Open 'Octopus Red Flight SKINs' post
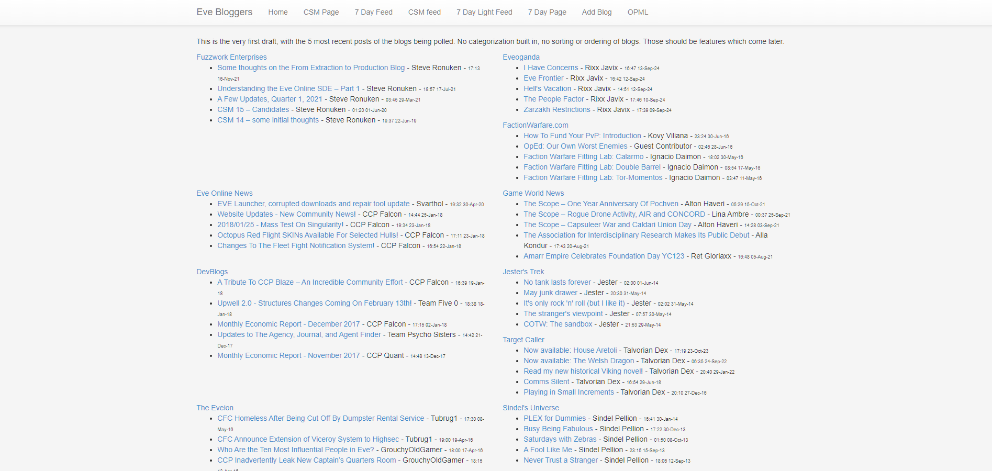The height and width of the screenshot is (471, 992). (307, 235)
